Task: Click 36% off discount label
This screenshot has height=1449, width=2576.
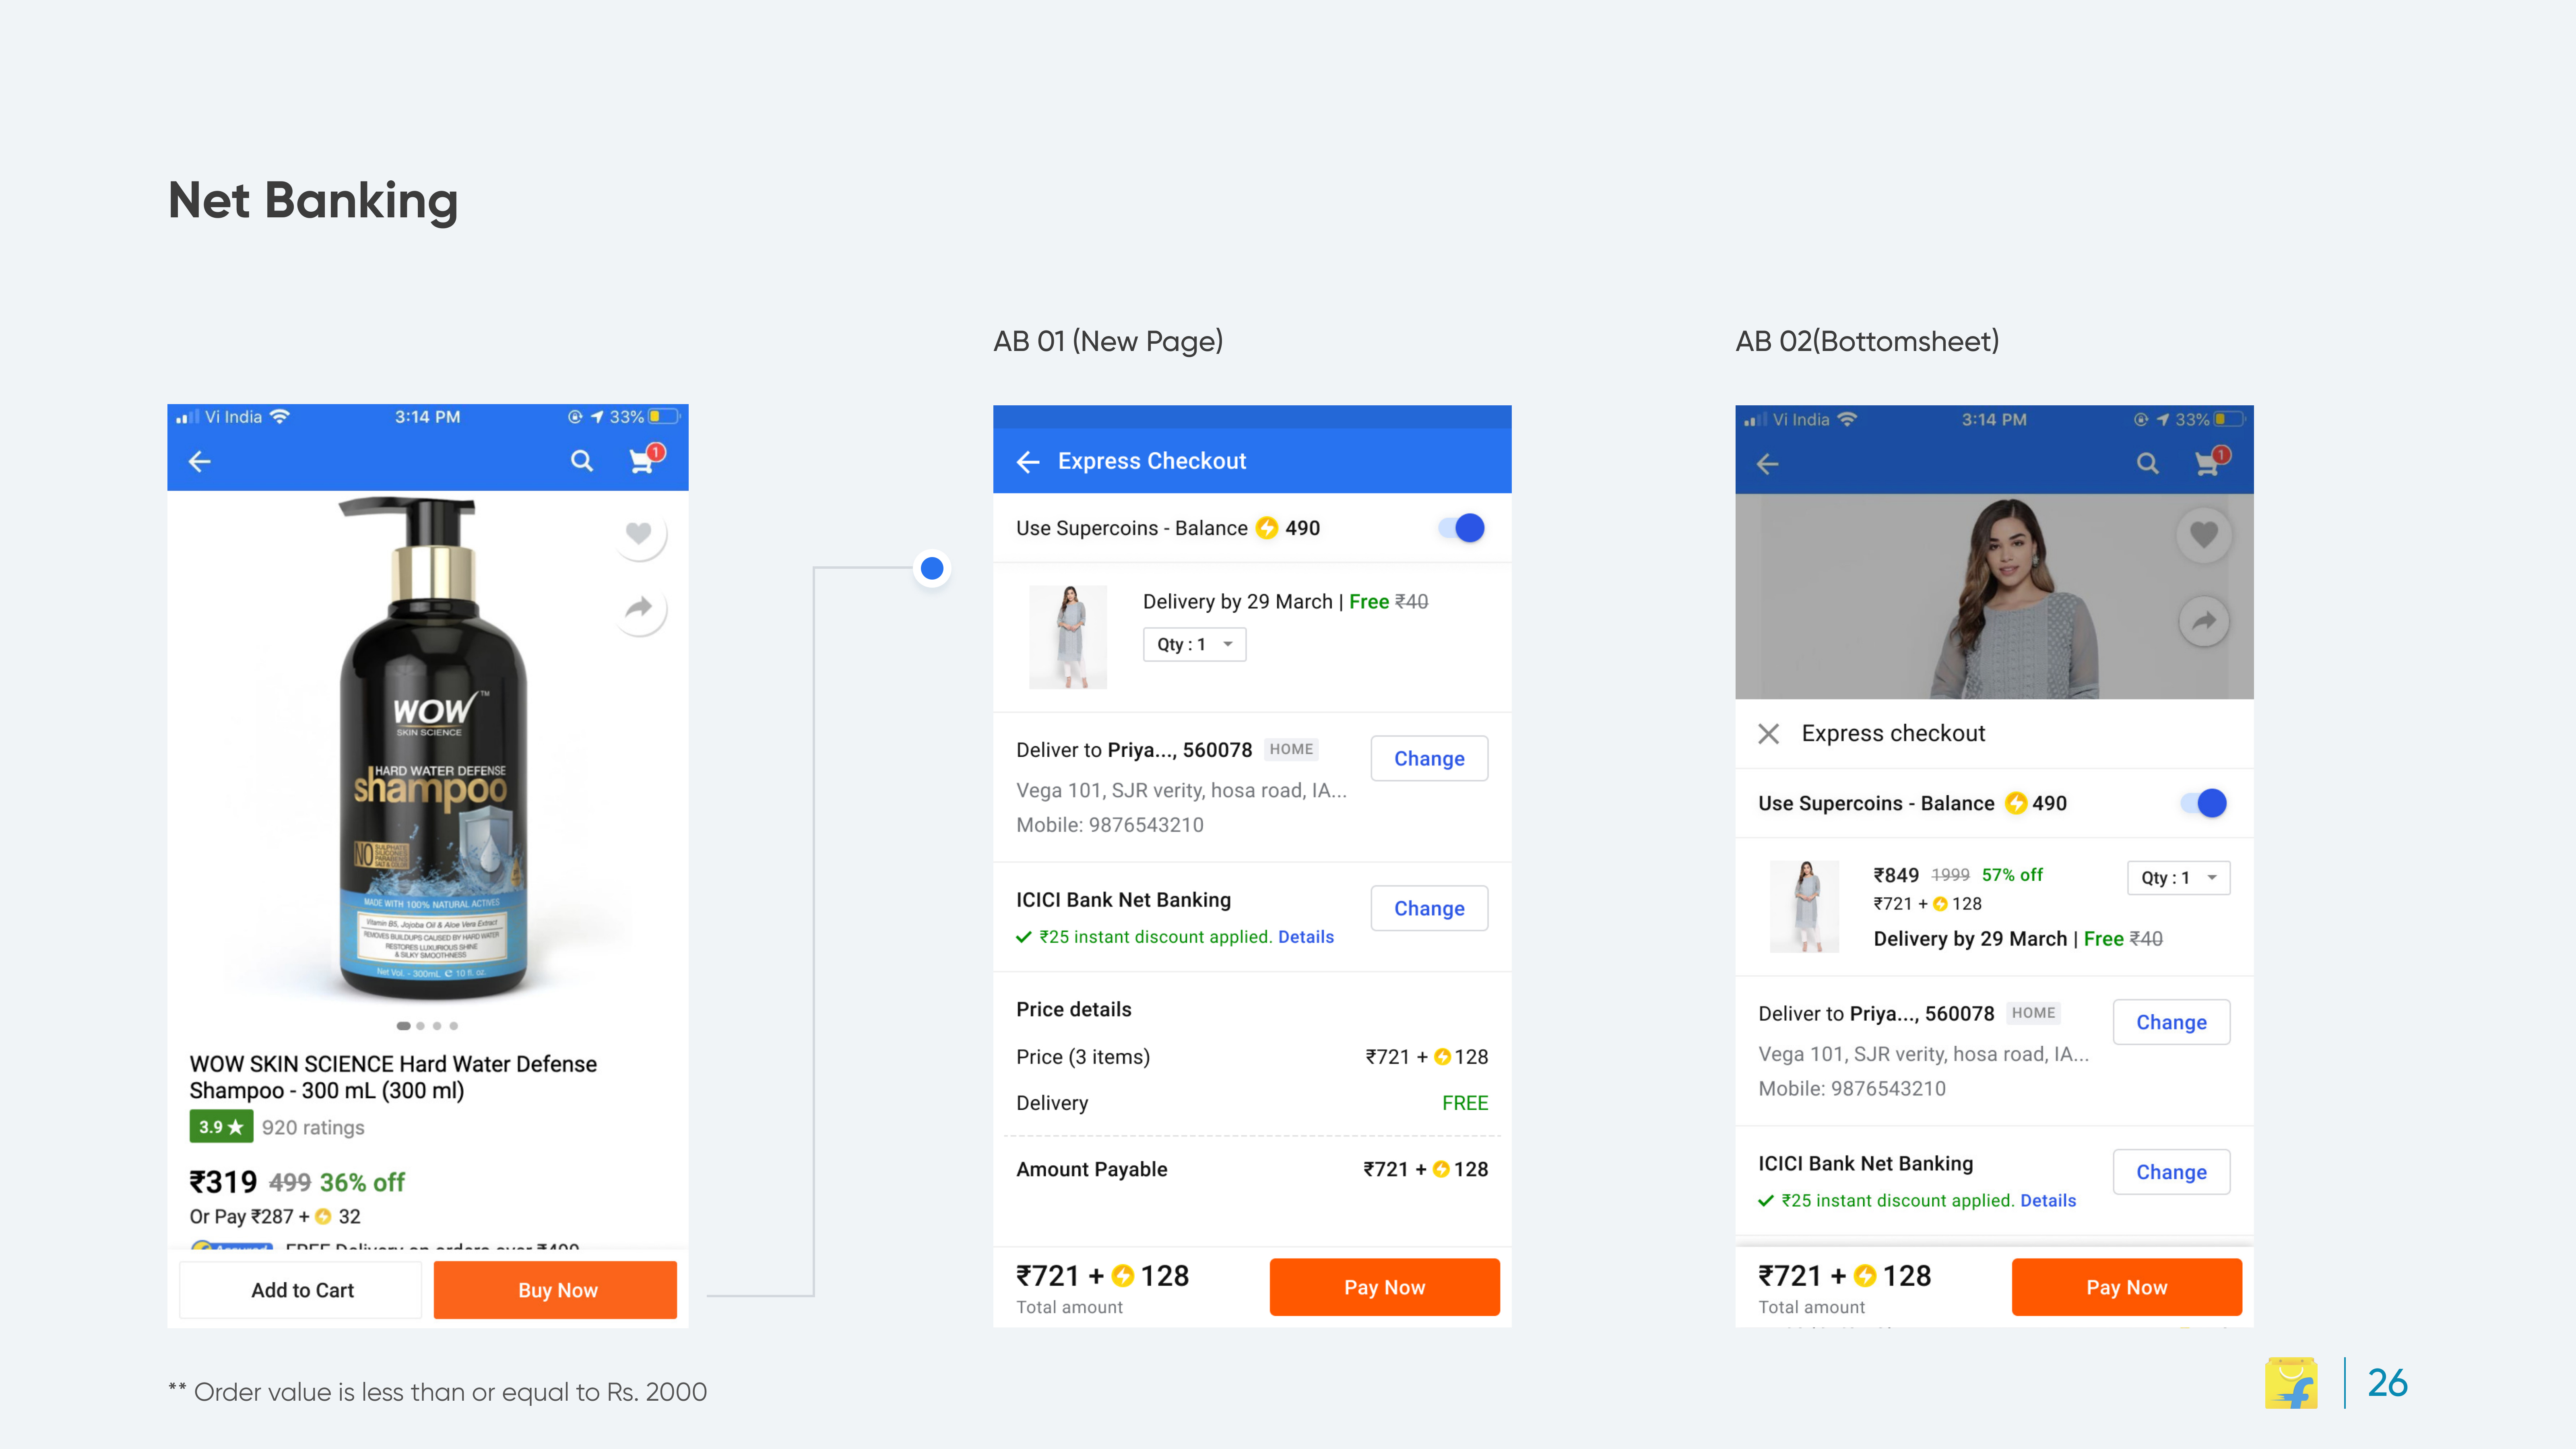Action: click(x=362, y=1183)
